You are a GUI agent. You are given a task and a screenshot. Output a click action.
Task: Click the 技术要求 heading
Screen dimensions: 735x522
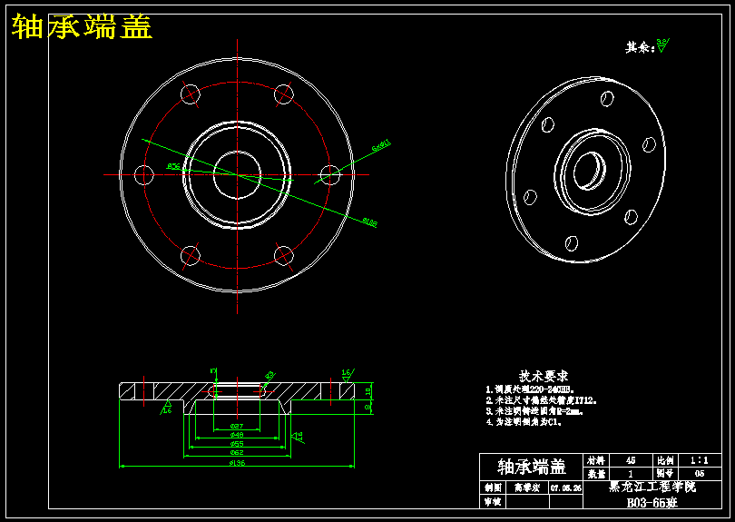pos(544,376)
